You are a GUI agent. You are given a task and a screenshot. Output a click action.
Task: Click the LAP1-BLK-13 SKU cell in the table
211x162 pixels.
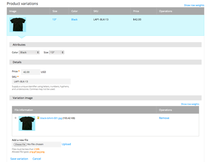[101, 20]
